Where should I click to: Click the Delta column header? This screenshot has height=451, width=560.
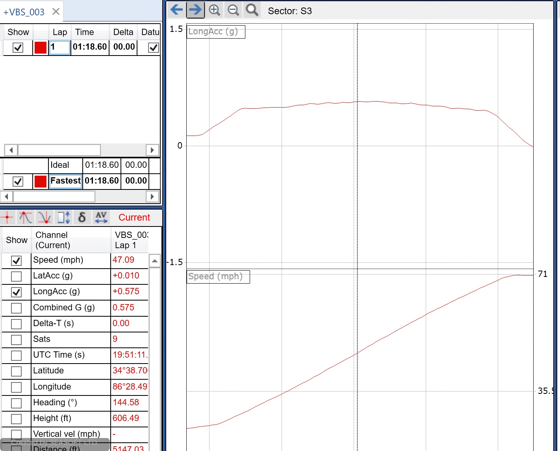(123, 32)
